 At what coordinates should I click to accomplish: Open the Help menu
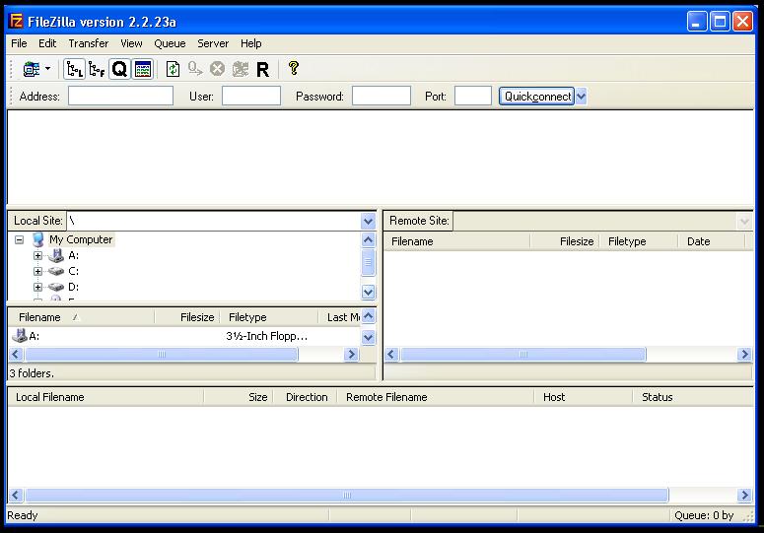(x=251, y=43)
